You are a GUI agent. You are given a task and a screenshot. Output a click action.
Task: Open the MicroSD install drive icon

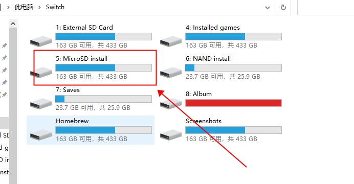[41, 73]
